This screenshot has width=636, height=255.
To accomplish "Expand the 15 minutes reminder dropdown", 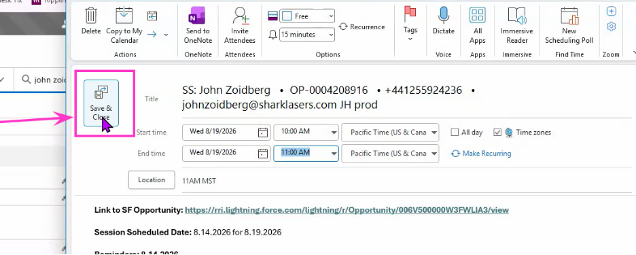I will [307, 35].
